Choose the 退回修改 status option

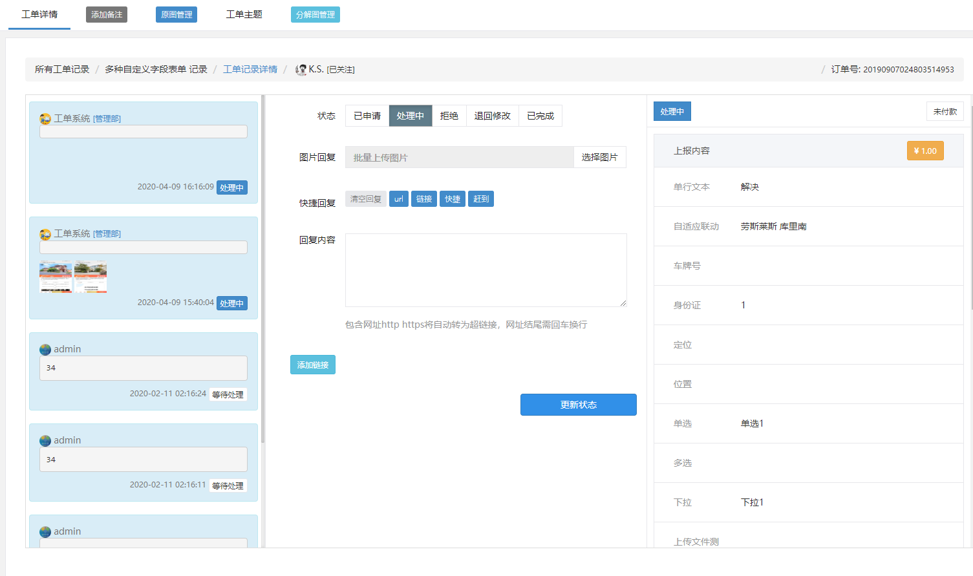pyautogui.click(x=492, y=116)
